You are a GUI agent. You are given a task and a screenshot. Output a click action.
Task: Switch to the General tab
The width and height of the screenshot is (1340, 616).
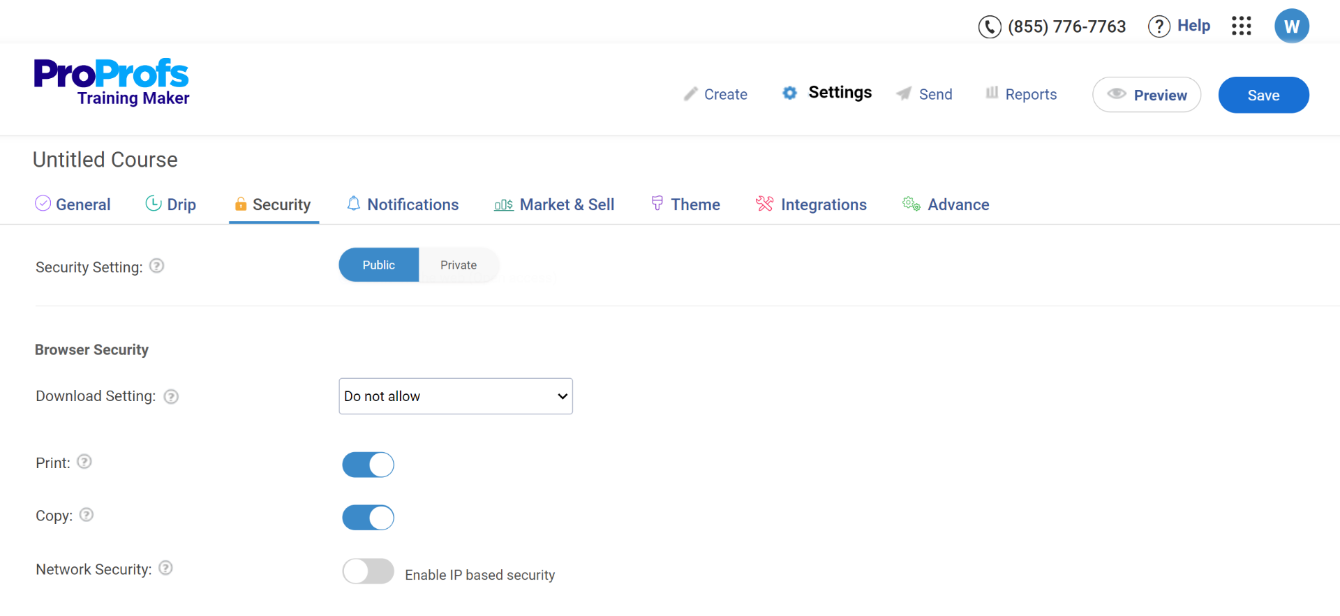click(x=73, y=204)
